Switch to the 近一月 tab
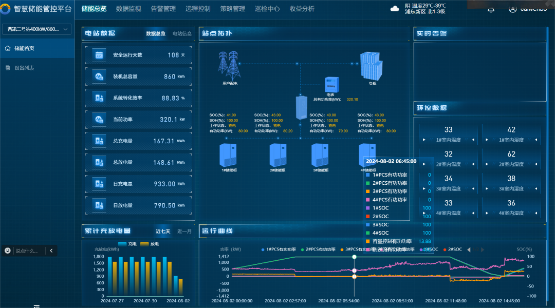555x308 pixels. pyautogui.click(x=184, y=232)
